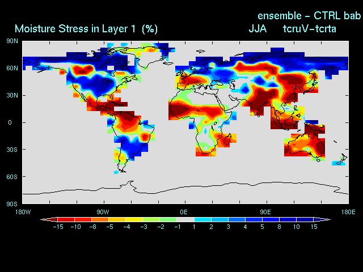Select the '30S' latitude label

pyautogui.click(x=12, y=150)
